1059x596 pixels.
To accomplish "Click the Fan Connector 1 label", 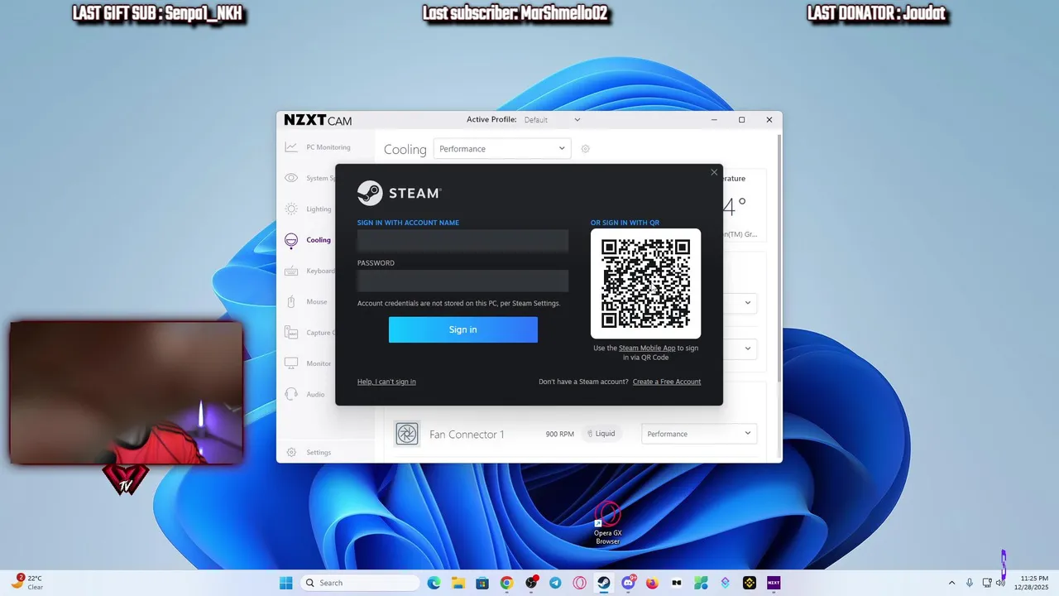I will click(x=467, y=434).
